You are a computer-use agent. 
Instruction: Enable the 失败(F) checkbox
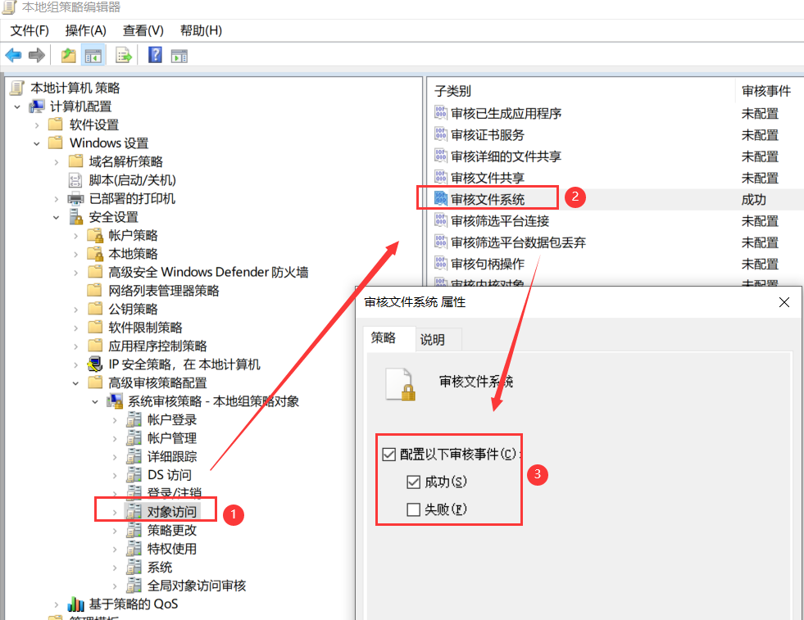413,509
